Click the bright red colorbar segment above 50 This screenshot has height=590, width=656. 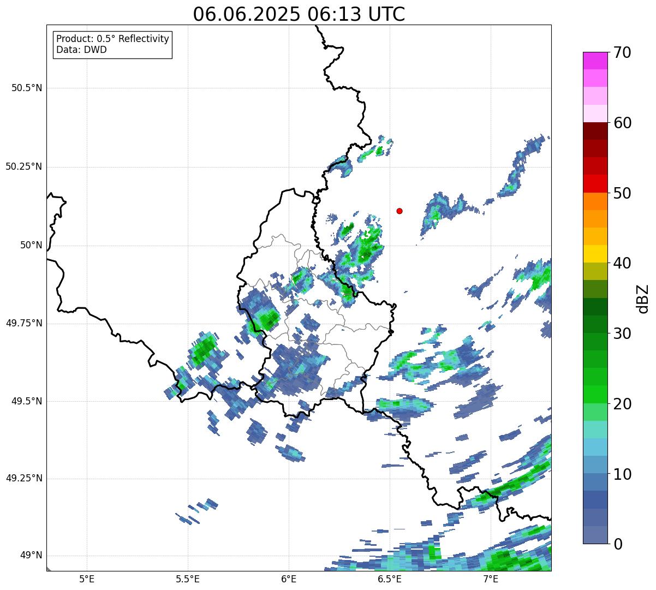coord(595,183)
